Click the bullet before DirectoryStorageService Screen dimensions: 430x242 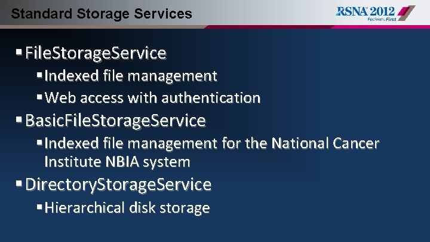tap(19, 183)
